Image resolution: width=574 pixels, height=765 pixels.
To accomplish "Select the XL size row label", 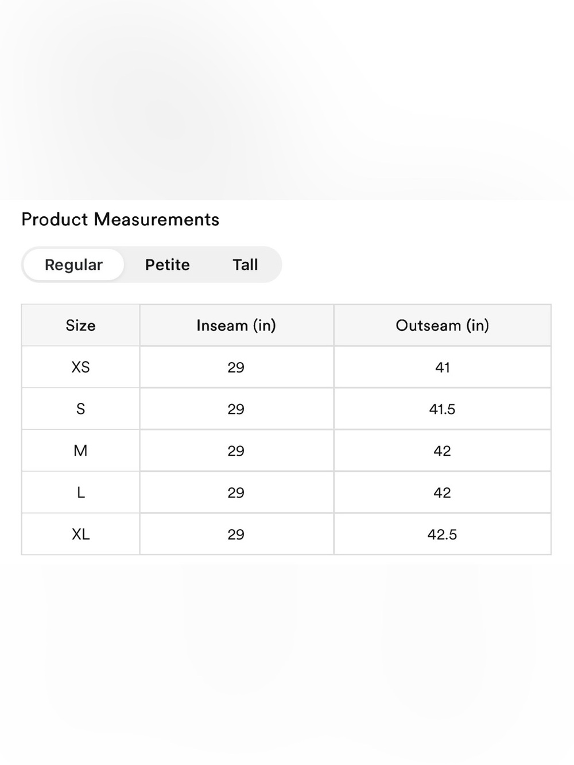I will coord(80,534).
